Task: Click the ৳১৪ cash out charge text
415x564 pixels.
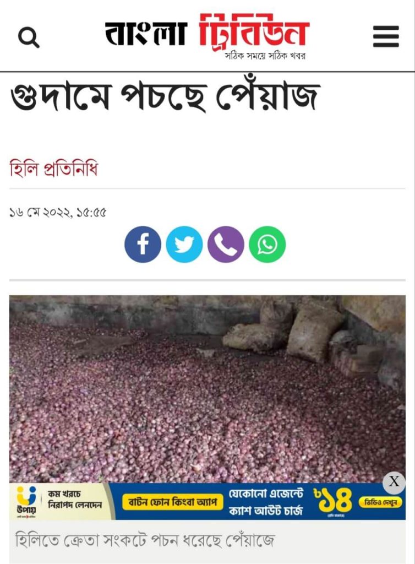Action: tap(333, 501)
